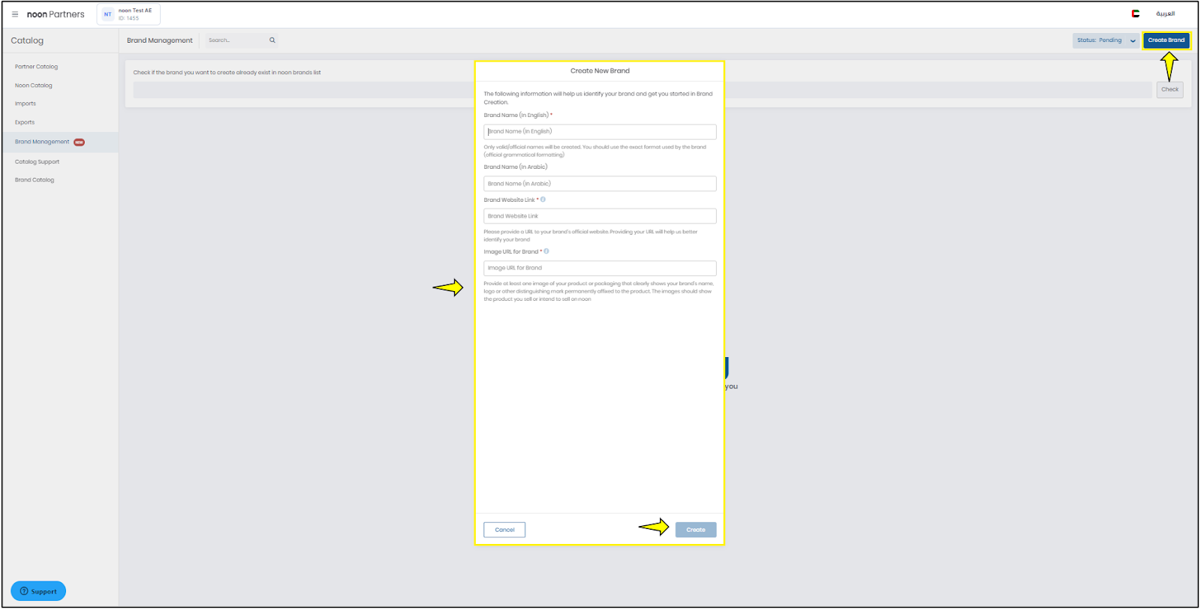Focus the Brand Name (in English) field
1201x610 pixels.
tap(600, 132)
